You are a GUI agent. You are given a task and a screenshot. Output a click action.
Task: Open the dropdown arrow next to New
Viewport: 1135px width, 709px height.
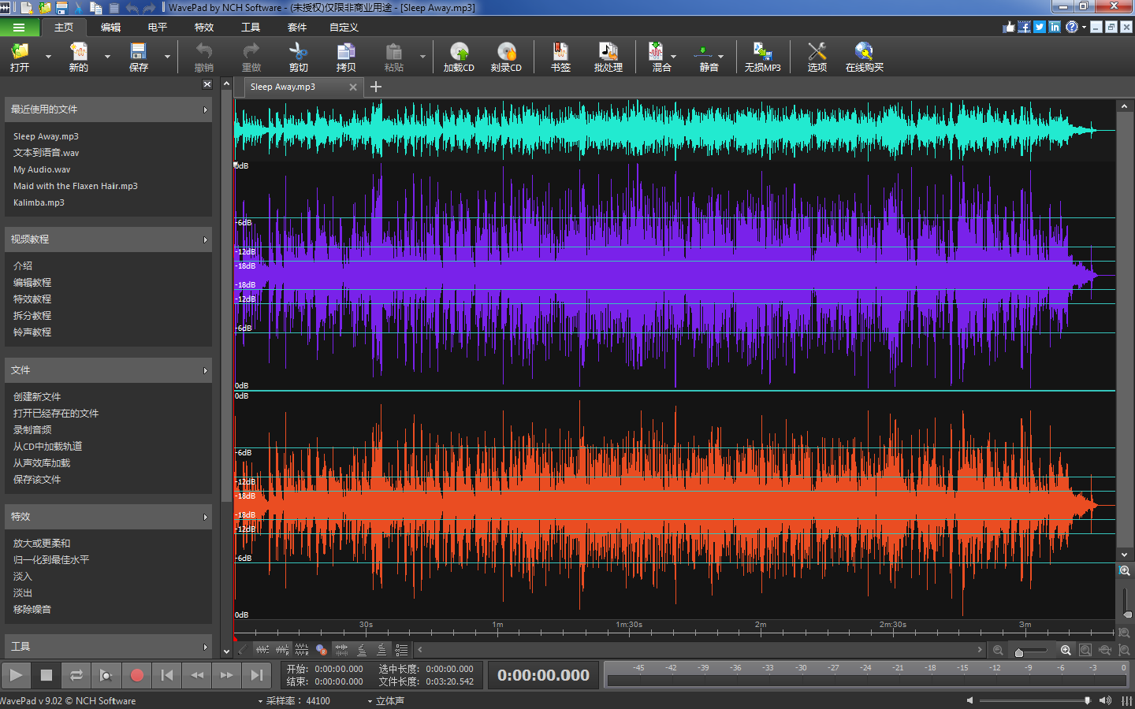click(x=107, y=57)
